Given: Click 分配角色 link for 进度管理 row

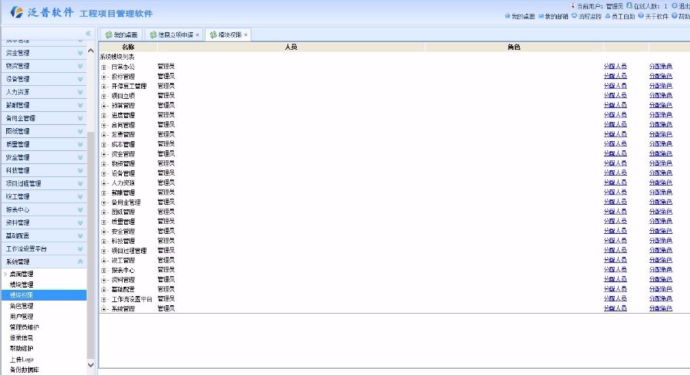Looking at the screenshot, I should [x=661, y=115].
